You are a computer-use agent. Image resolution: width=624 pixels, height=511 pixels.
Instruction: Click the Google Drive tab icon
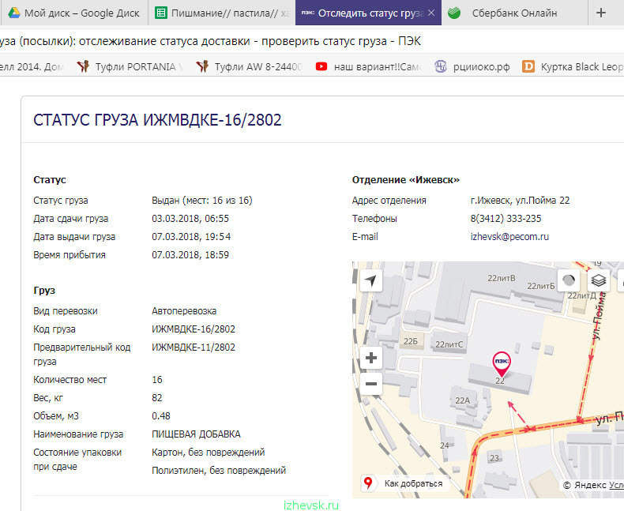pyautogui.click(x=14, y=13)
